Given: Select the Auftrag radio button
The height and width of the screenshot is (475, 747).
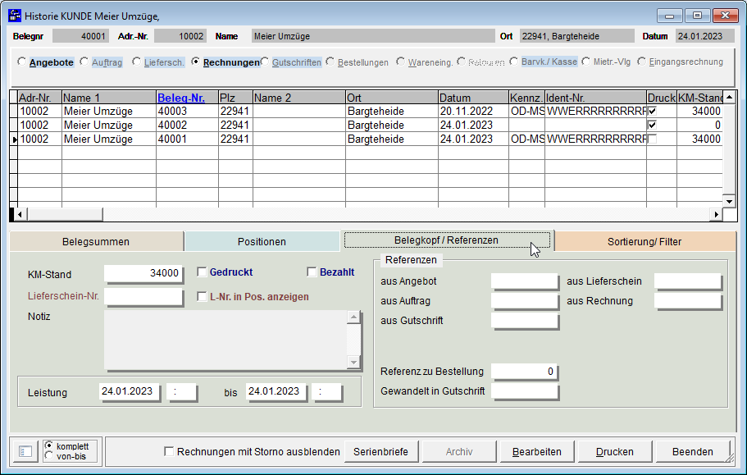Looking at the screenshot, I should (84, 62).
